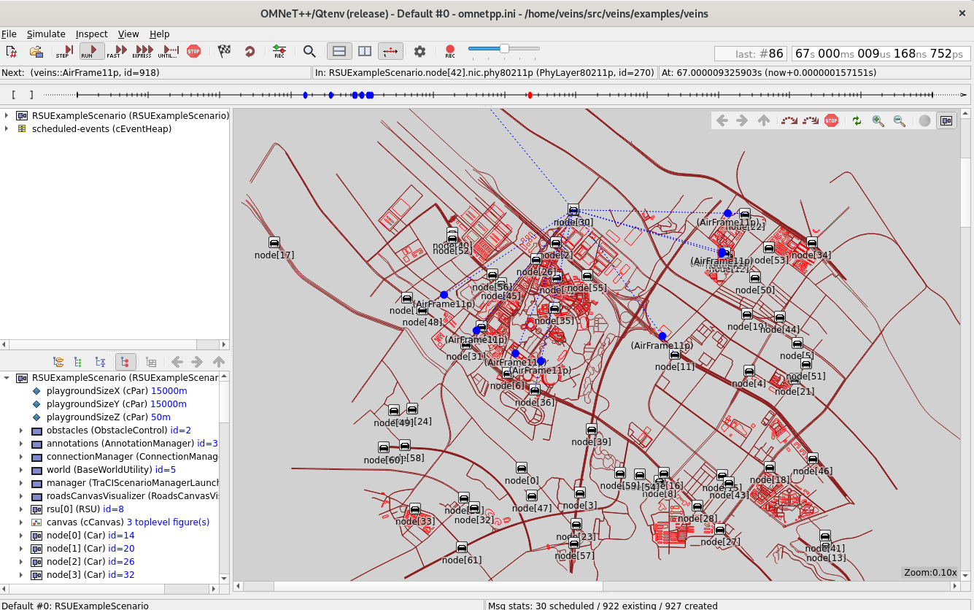Collapse RSUExampleScenario in the lower inspector

[7, 378]
